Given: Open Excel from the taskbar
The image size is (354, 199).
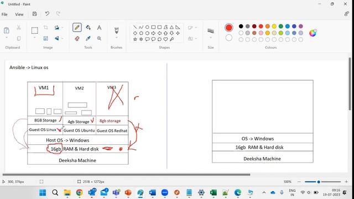Looking at the screenshot, I should tap(214, 193).
